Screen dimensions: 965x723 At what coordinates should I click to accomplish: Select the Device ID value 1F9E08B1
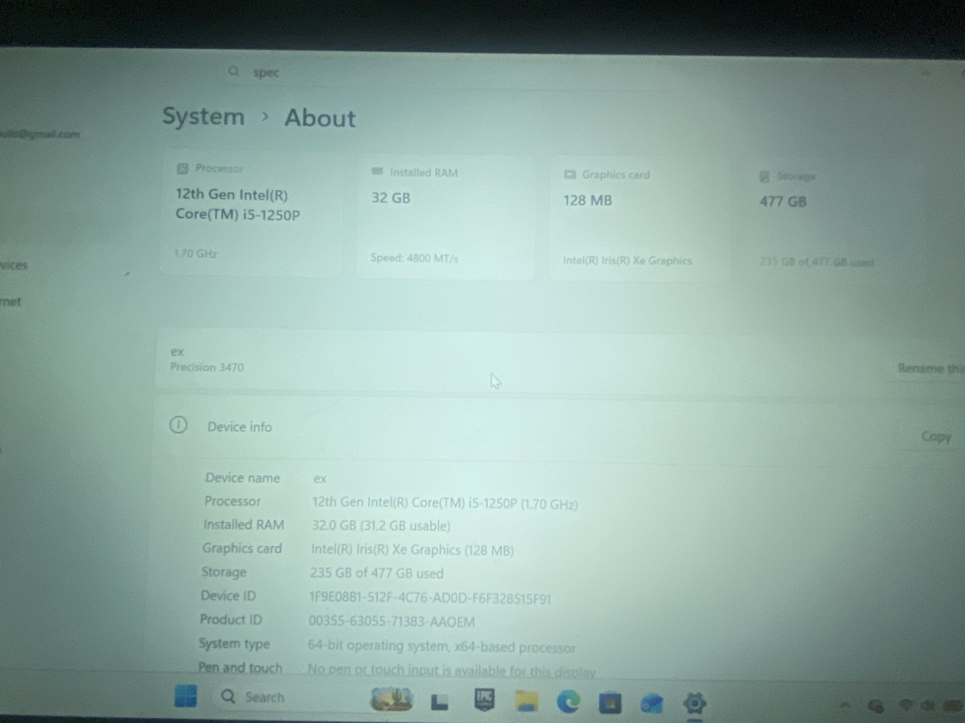[429, 598]
